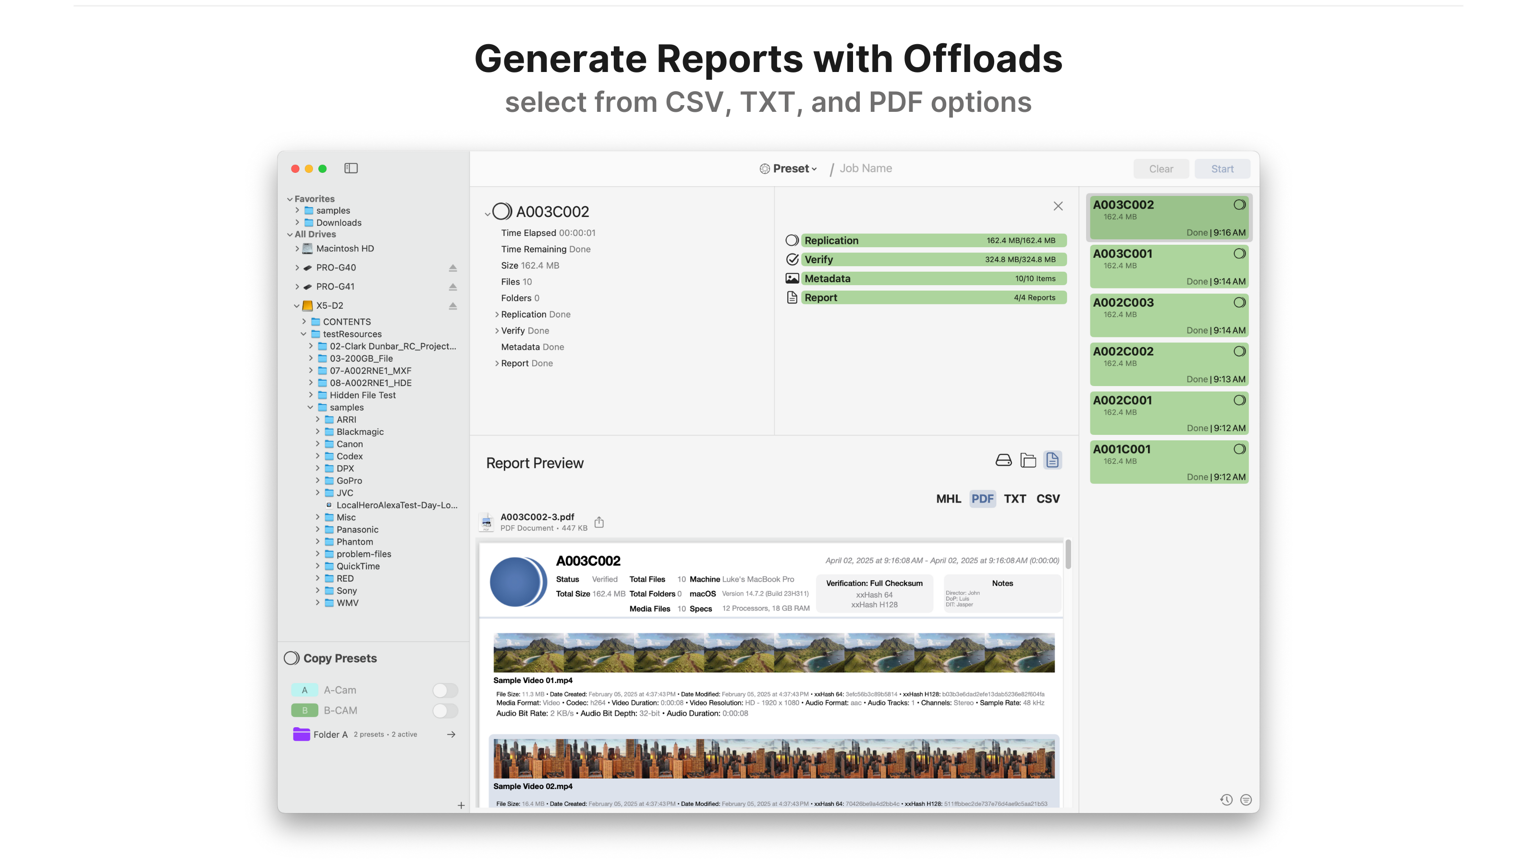Select the folder view icon in Report Preview
The image size is (1537, 864).
click(x=1027, y=460)
